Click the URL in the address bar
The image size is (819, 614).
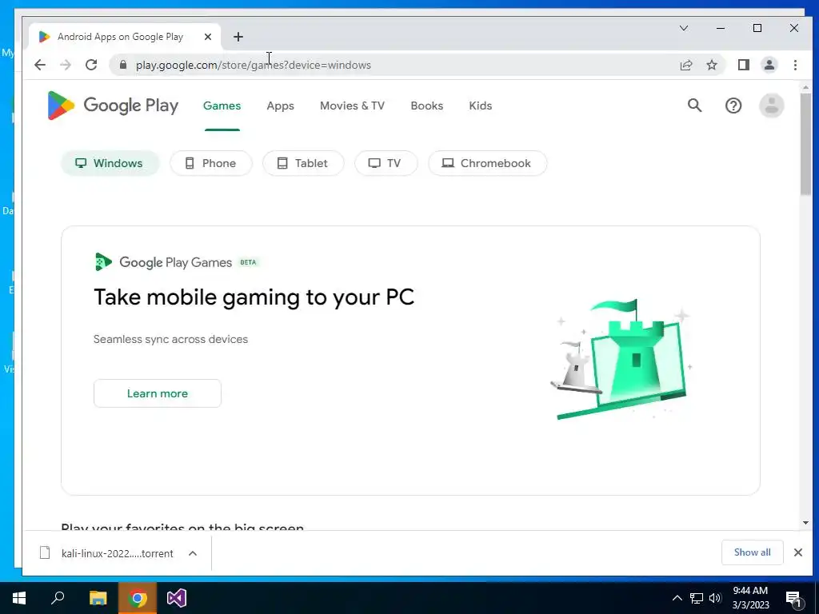tap(254, 65)
